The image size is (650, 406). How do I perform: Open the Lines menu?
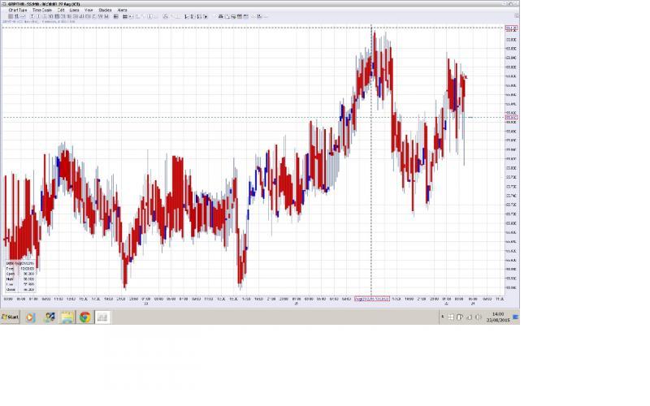click(x=74, y=10)
